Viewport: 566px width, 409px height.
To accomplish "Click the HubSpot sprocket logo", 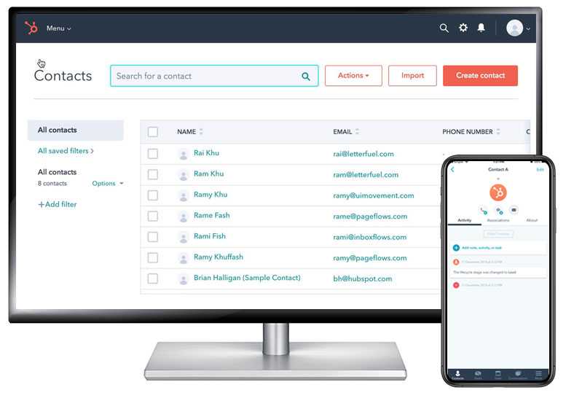I will (31, 28).
